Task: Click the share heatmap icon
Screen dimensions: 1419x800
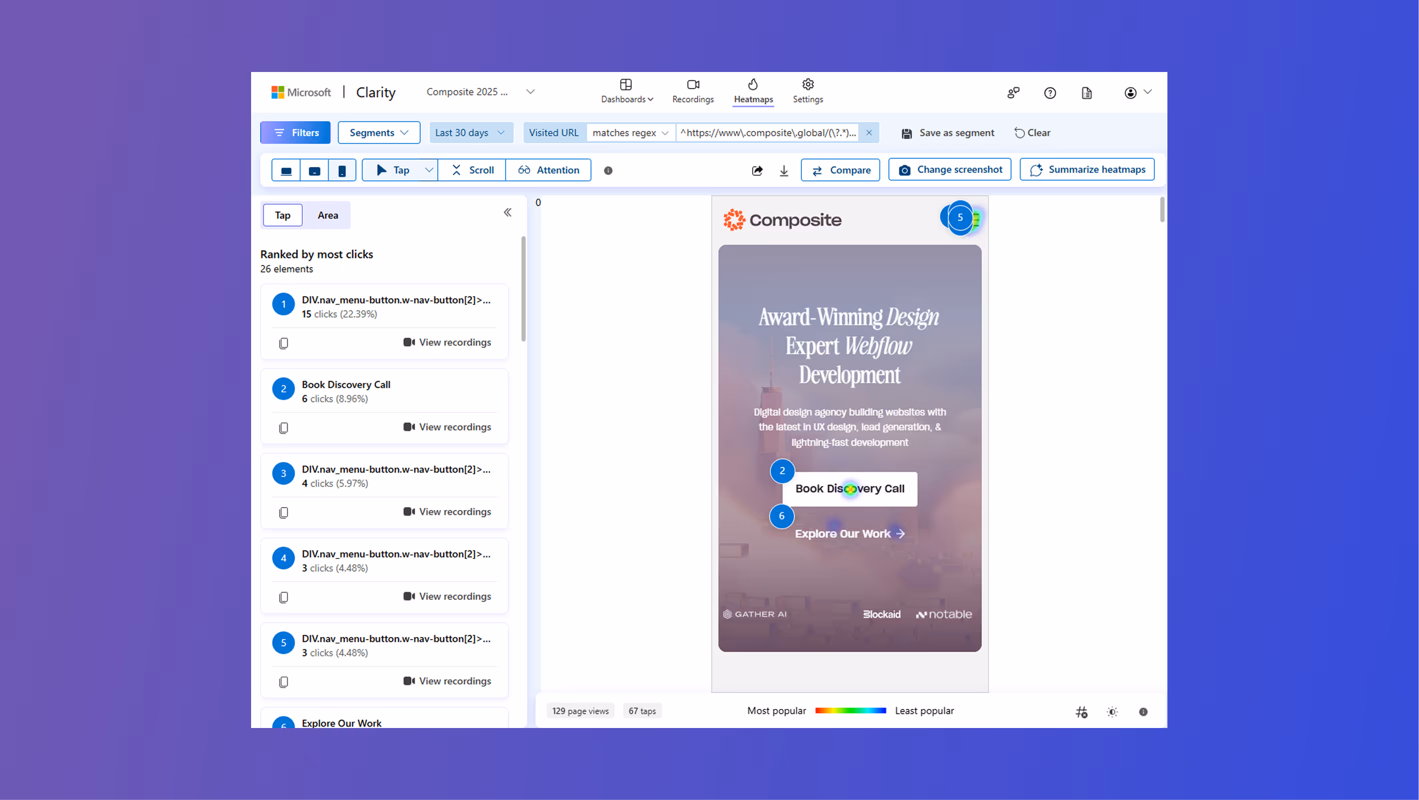Action: coord(757,170)
